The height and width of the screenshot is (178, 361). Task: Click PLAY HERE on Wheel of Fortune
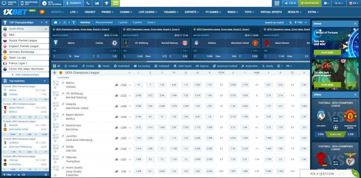tap(327, 53)
